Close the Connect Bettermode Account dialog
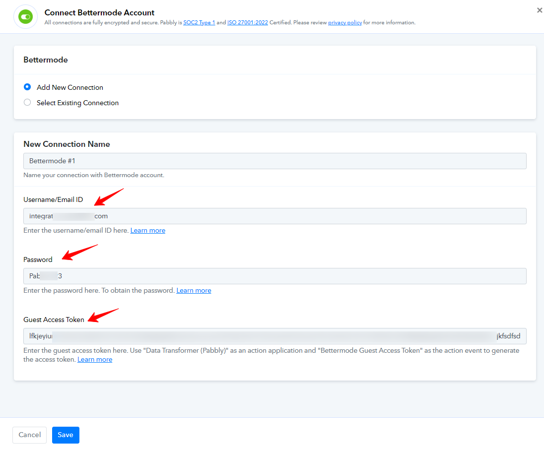Image resolution: width=544 pixels, height=452 pixels. [539, 10]
